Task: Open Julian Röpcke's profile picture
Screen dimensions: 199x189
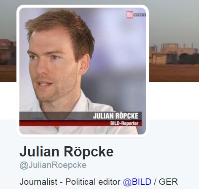Action: pyautogui.click(x=83, y=71)
